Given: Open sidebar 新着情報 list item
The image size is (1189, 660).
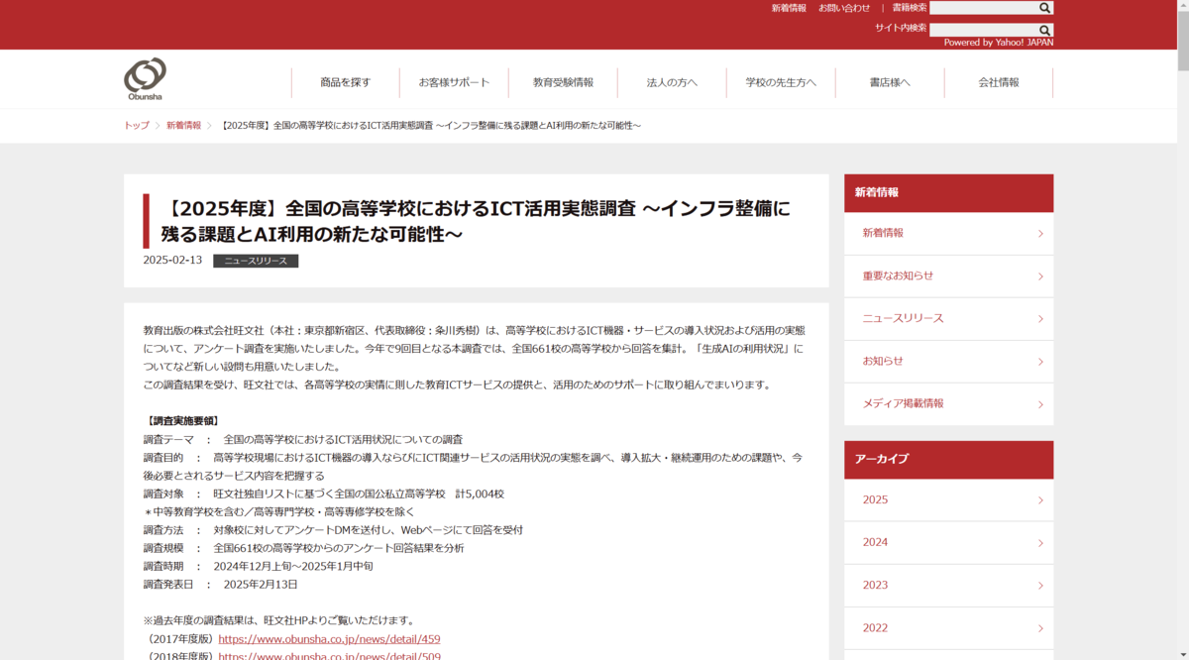Looking at the screenshot, I should coord(948,233).
